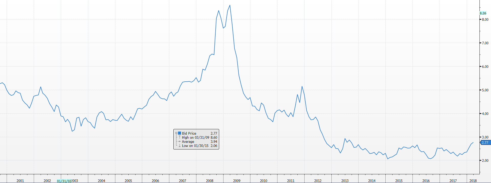491x183 pixels.
Task: Click the 2010 year label on time axis
Action: pos(264,181)
